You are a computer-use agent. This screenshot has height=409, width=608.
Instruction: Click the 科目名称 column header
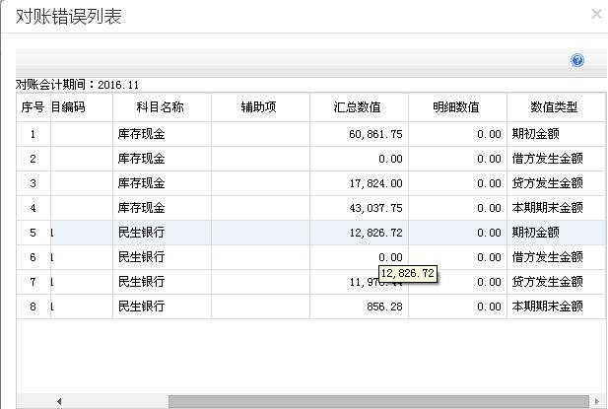pos(162,107)
